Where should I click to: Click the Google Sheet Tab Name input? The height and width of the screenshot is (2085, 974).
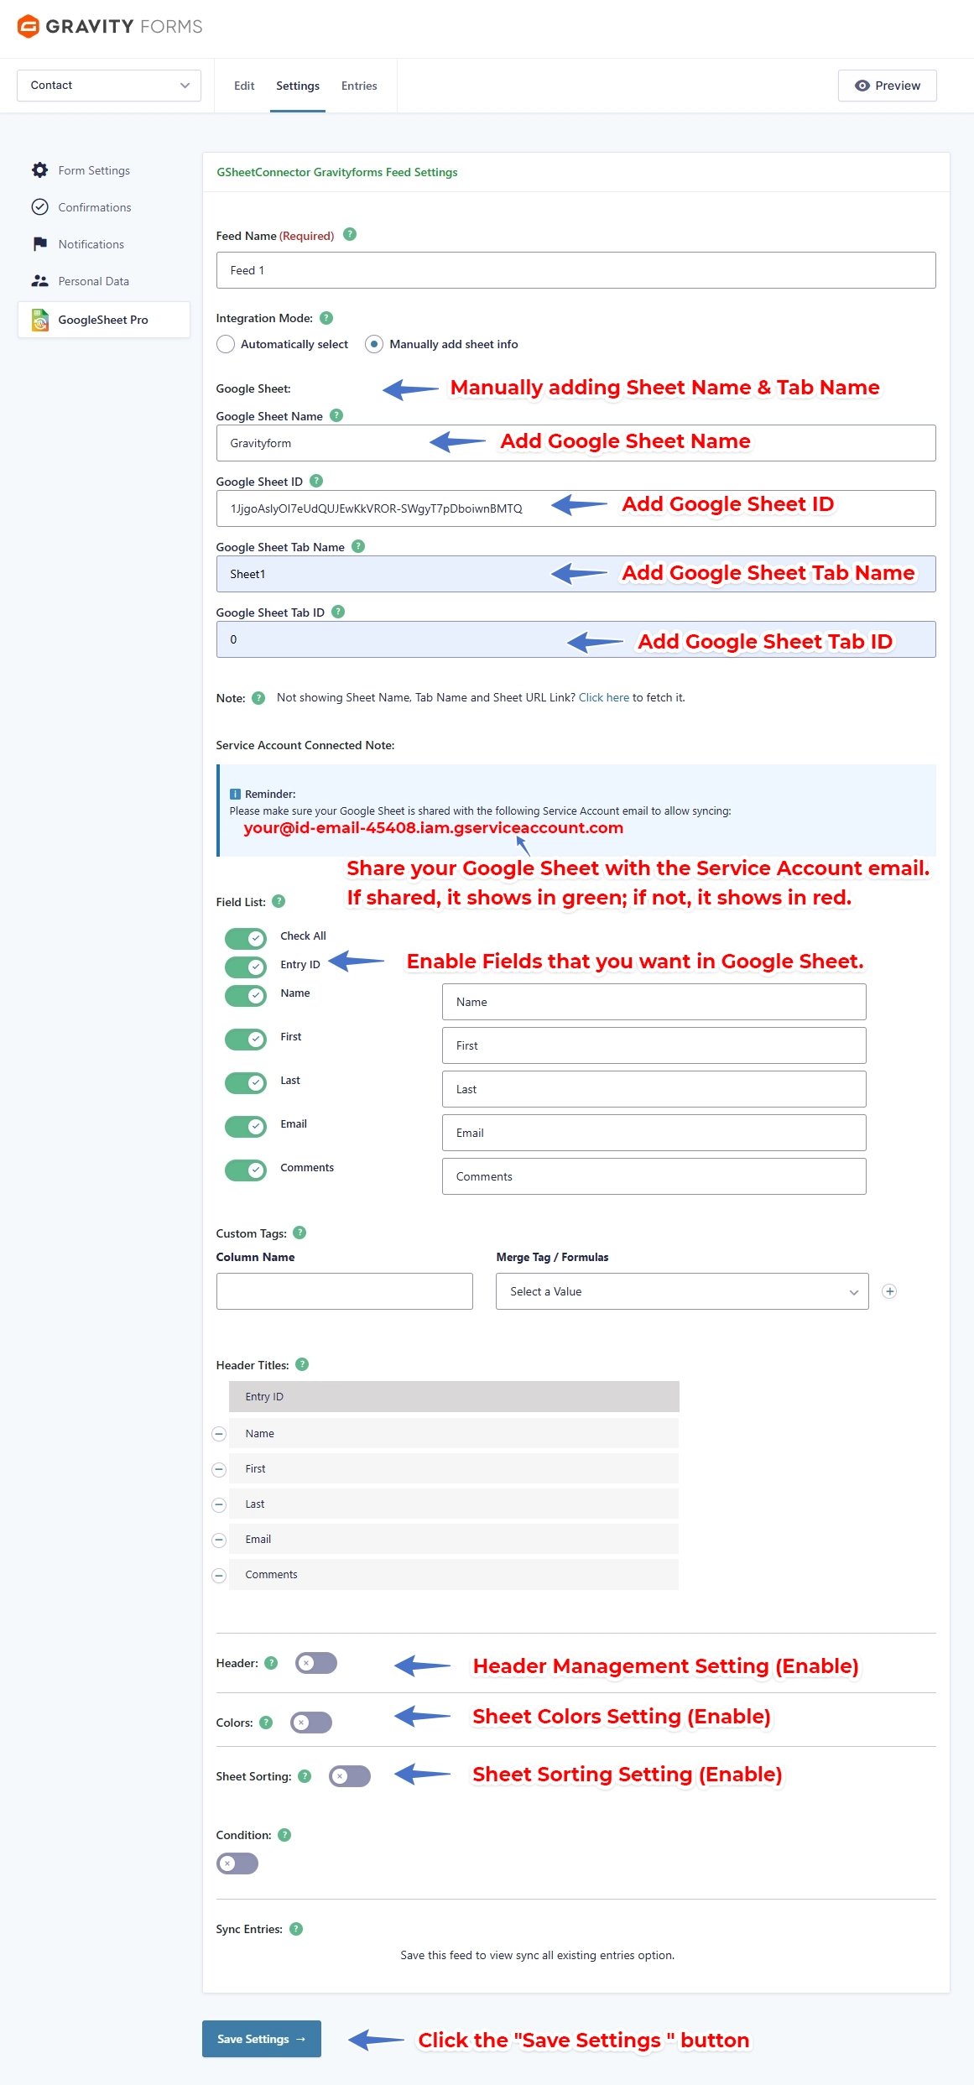pos(576,574)
